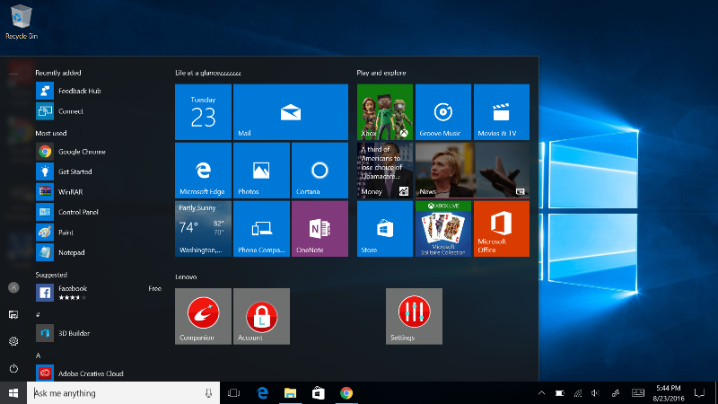Launch the Microsoft Edge tile
The height and width of the screenshot is (404, 718).
[203, 171]
